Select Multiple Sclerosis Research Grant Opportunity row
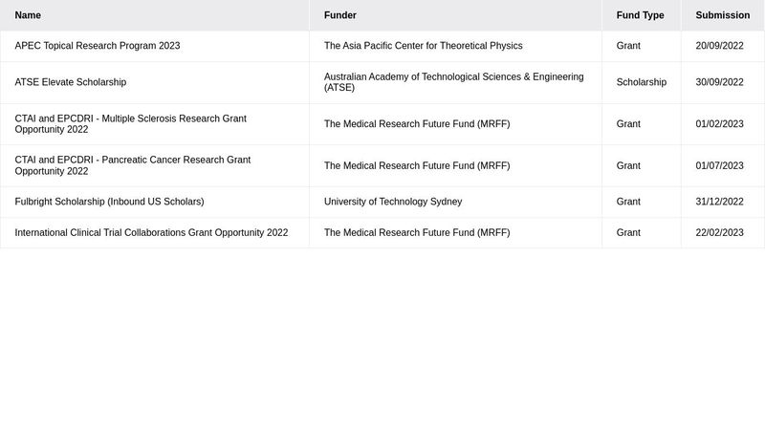Screen dimensions: 765x430 131,124
